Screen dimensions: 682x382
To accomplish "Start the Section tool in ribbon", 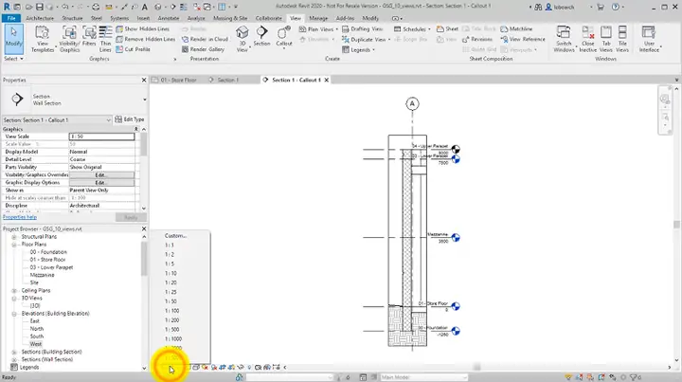I will point(261,36).
